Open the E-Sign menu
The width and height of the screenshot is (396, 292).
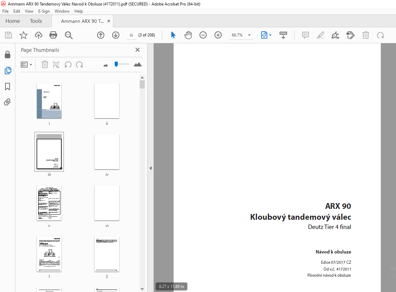tap(44, 11)
